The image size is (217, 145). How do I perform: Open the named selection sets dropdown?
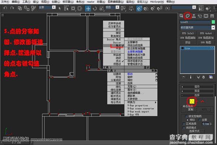pos(194,7)
